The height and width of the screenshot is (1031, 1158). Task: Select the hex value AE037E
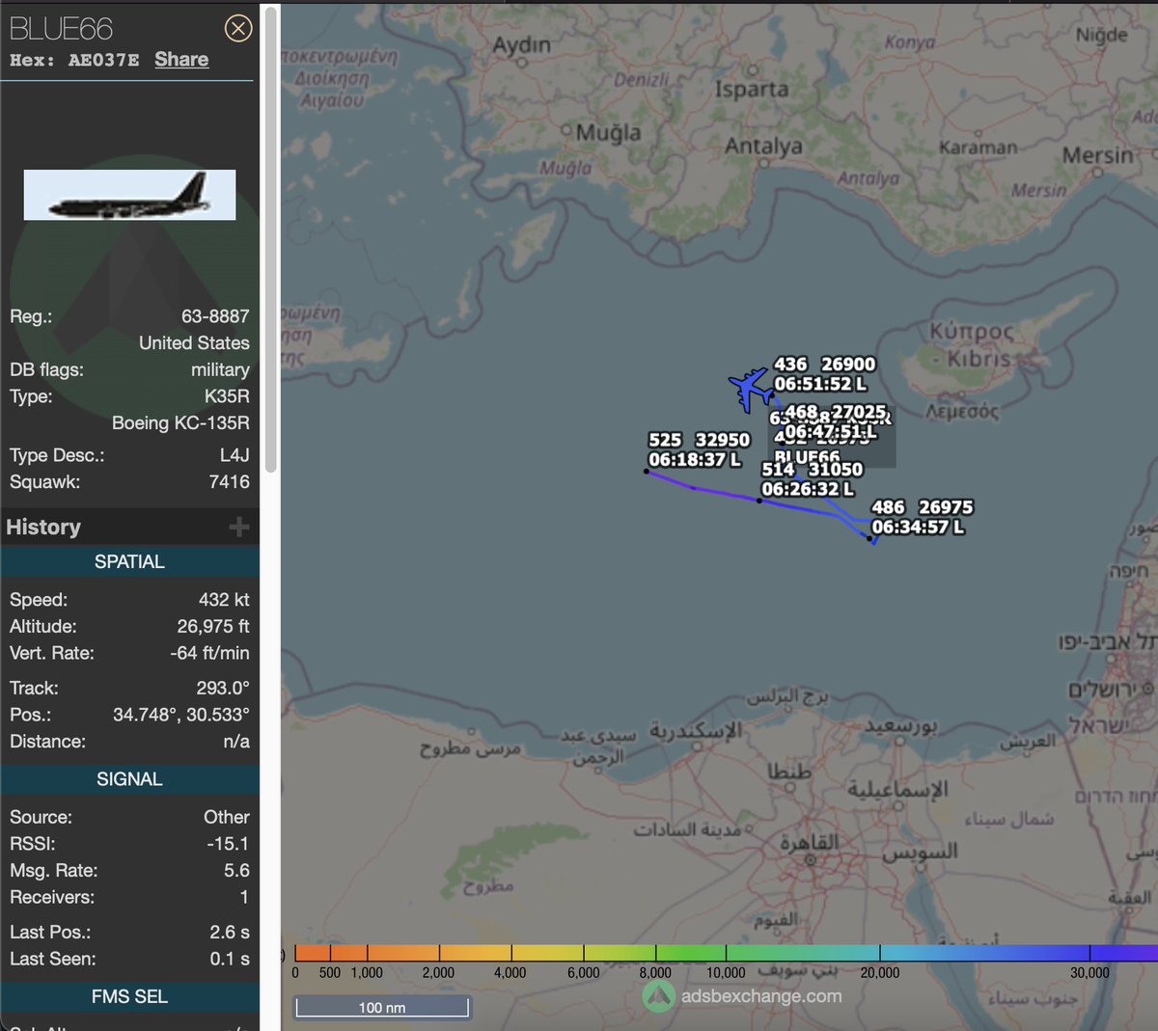[103, 60]
